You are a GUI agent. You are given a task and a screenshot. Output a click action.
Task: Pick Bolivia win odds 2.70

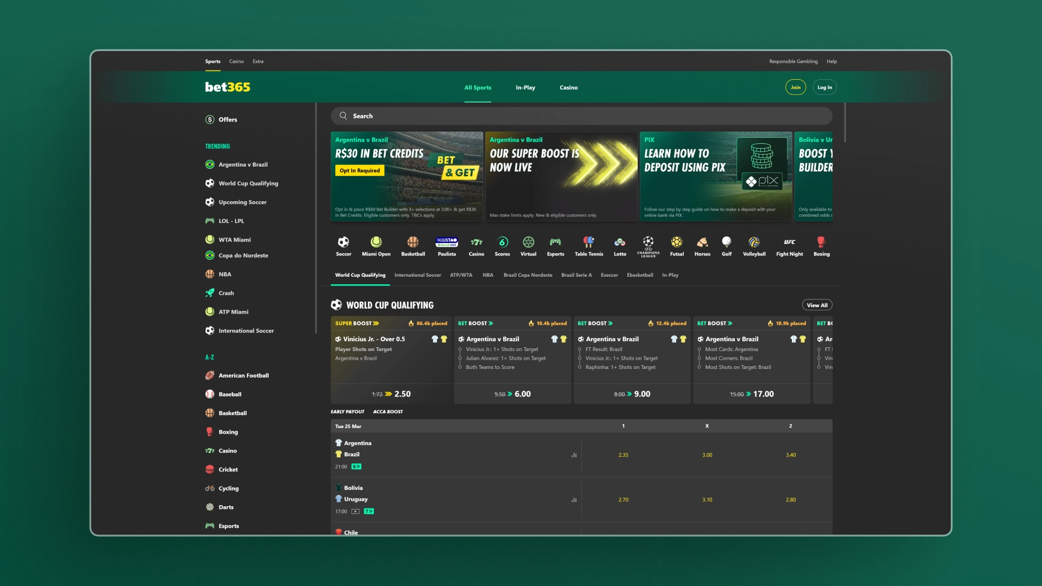[x=623, y=500]
